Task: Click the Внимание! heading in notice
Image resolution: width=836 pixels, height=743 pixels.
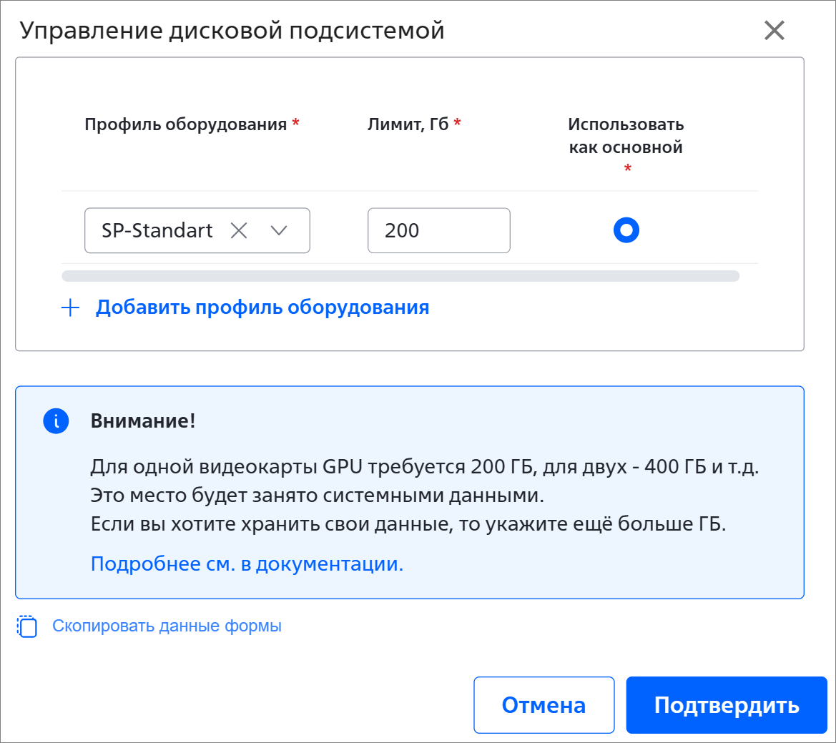Action: 143,421
